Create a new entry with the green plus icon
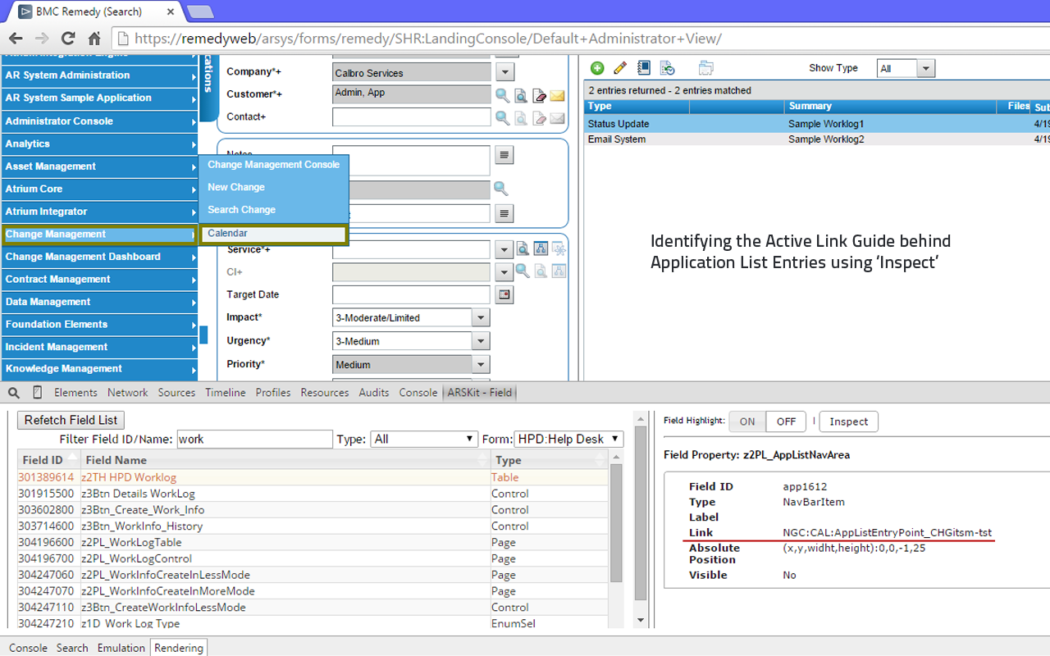 point(597,68)
